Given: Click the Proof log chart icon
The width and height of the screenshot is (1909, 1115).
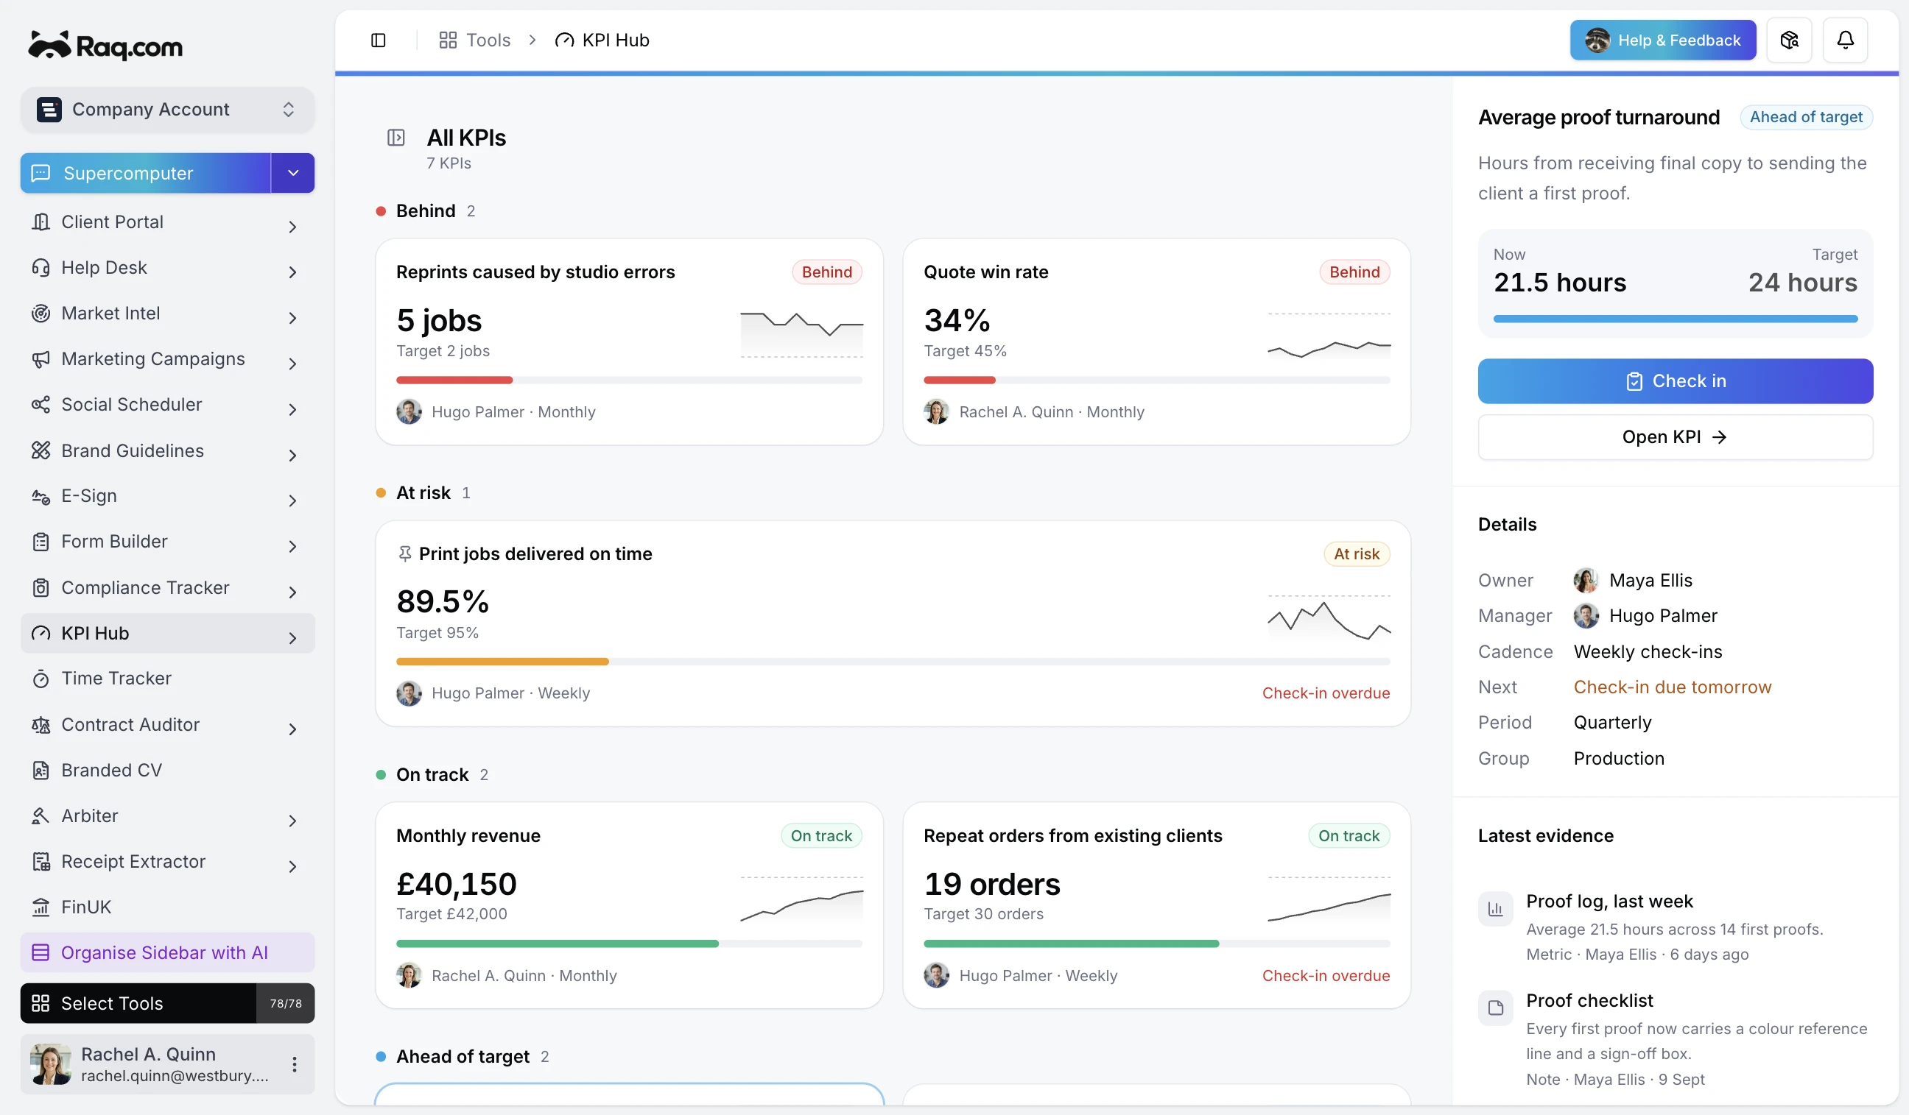Looking at the screenshot, I should [1494, 908].
